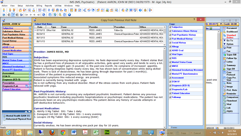Image resolution: width=241 pixels, height=136 pixels.
Task: Click the Provider column header
Action: click(101, 27)
